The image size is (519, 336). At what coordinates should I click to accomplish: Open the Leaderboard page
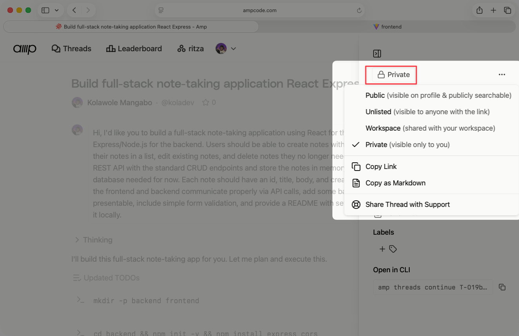134,48
